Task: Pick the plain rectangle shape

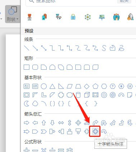Action: [x=27, y=67]
